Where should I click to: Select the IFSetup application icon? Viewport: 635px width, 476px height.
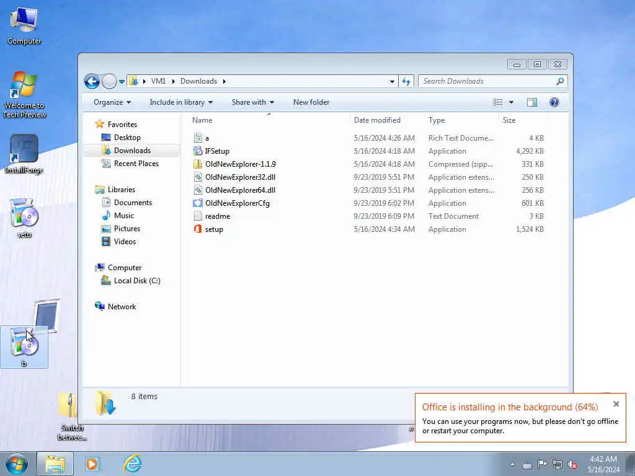coord(198,151)
